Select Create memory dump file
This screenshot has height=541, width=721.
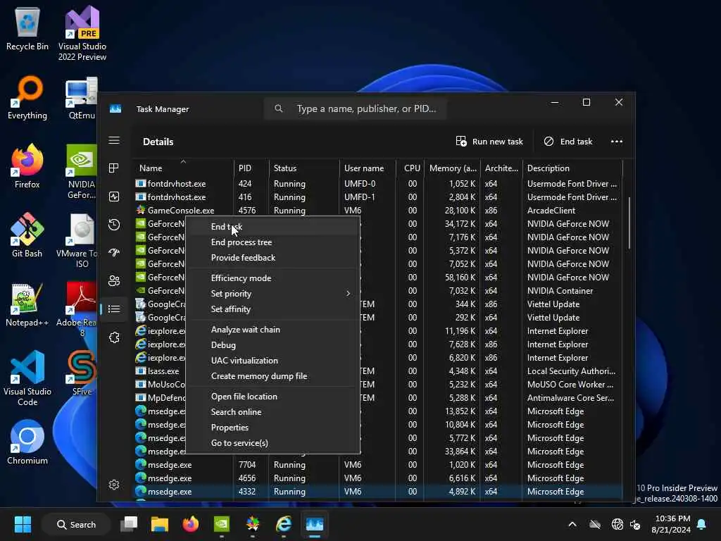click(x=272, y=377)
